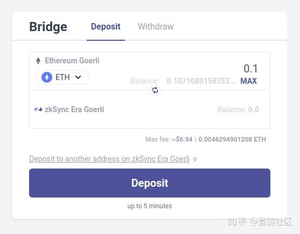Open the ETH token selector
The height and width of the screenshot is (234, 300).
[x=62, y=77]
